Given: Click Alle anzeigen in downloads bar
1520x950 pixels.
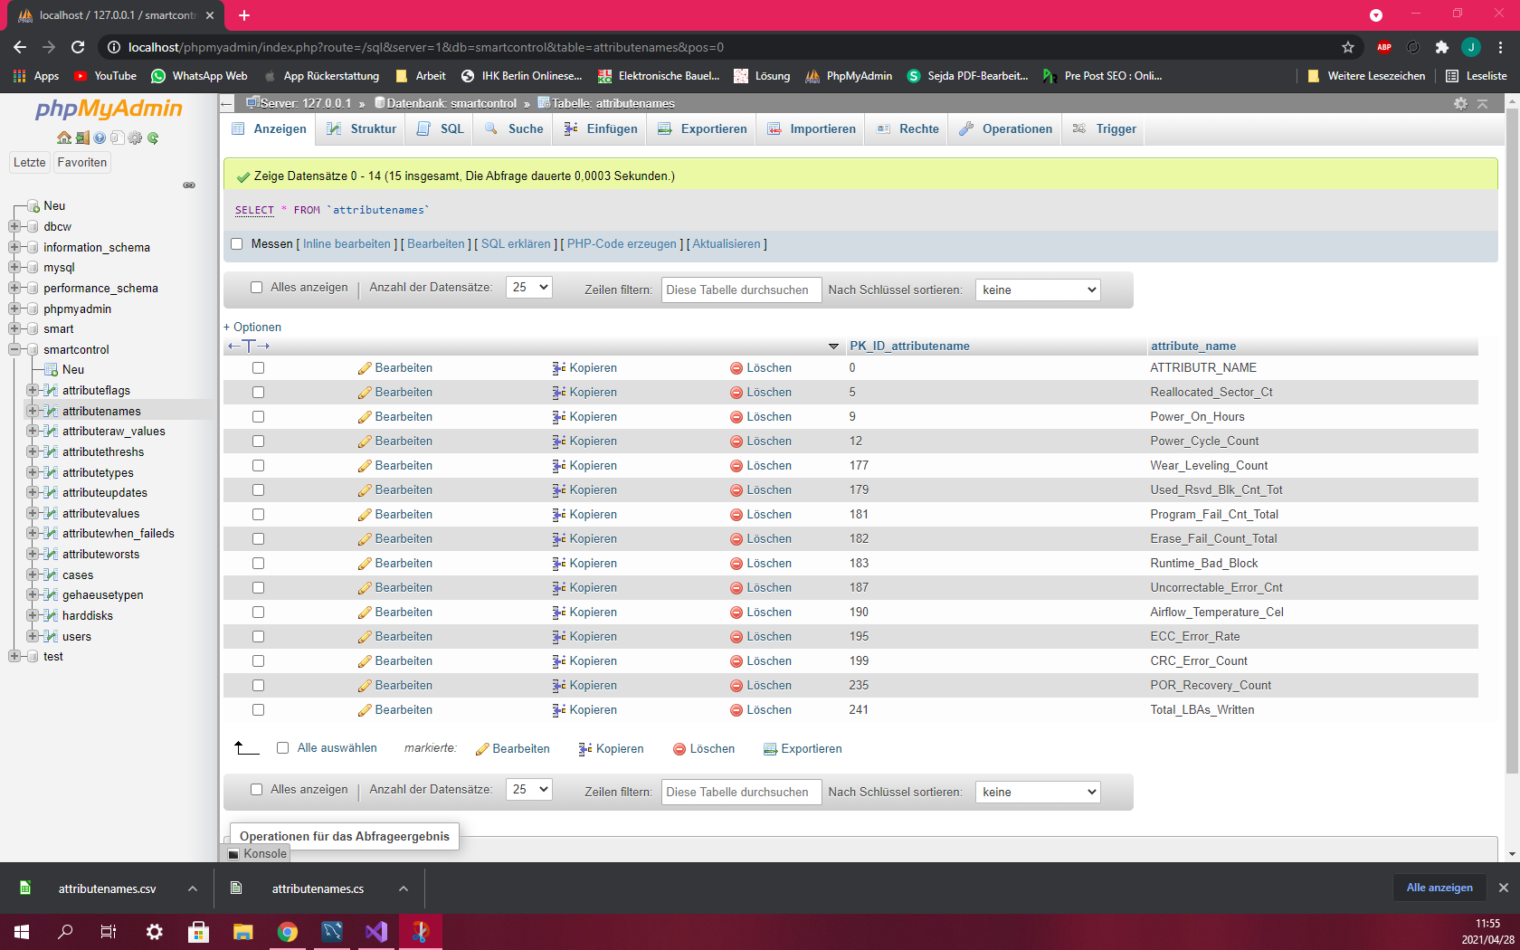Looking at the screenshot, I should [x=1439, y=888].
